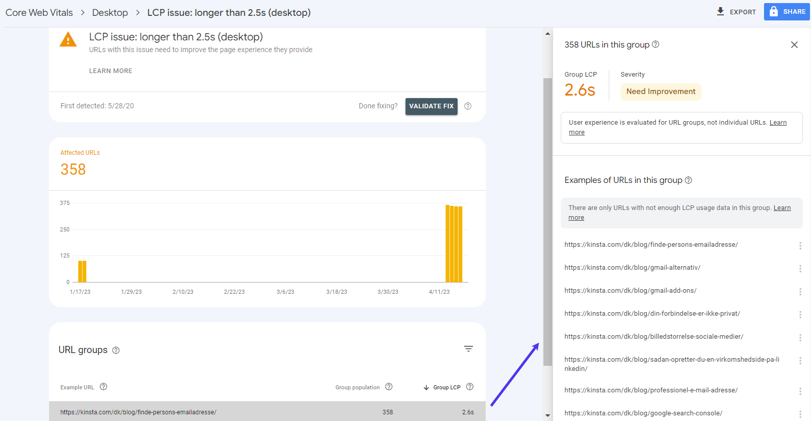The image size is (811, 421).
Task: Click help icon next to URL groups heading
Action: (x=116, y=350)
